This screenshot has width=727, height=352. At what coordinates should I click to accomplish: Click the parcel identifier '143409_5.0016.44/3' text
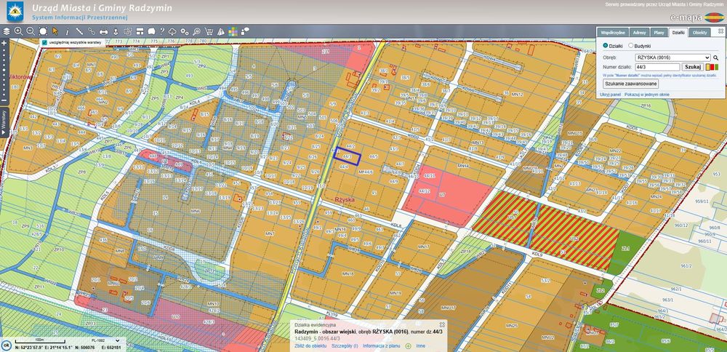[x=318, y=339]
